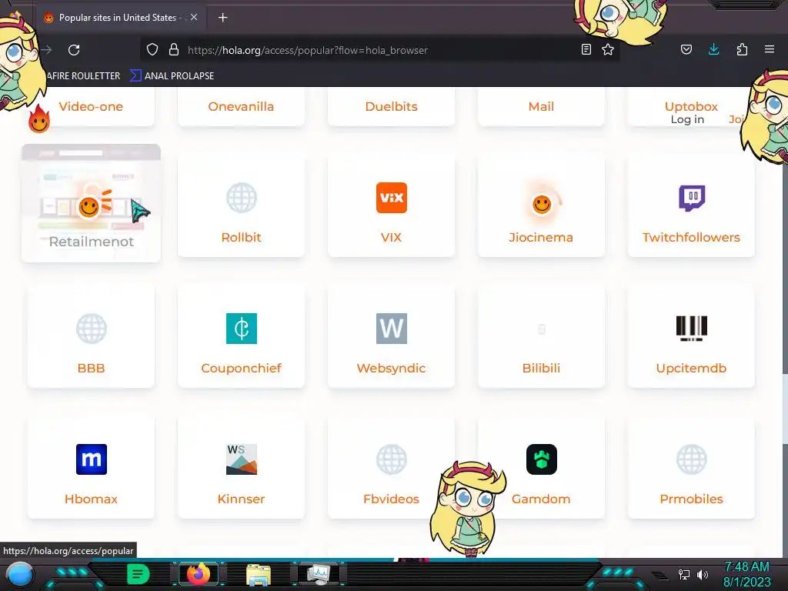
Task: Click the Bilibili label text
Action: point(541,368)
